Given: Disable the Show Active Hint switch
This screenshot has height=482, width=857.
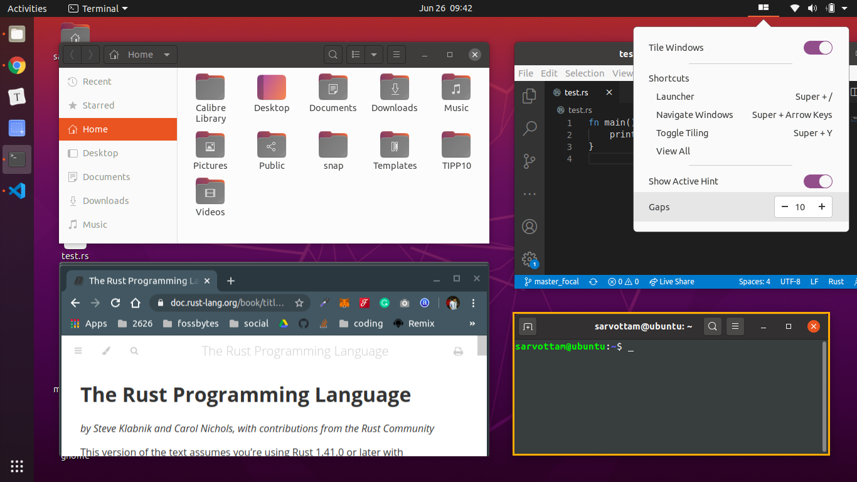Looking at the screenshot, I should (818, 181).
